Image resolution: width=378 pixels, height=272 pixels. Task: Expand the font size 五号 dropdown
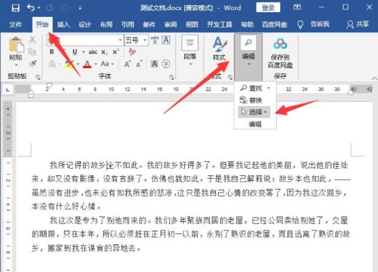(x=145, y=40)
